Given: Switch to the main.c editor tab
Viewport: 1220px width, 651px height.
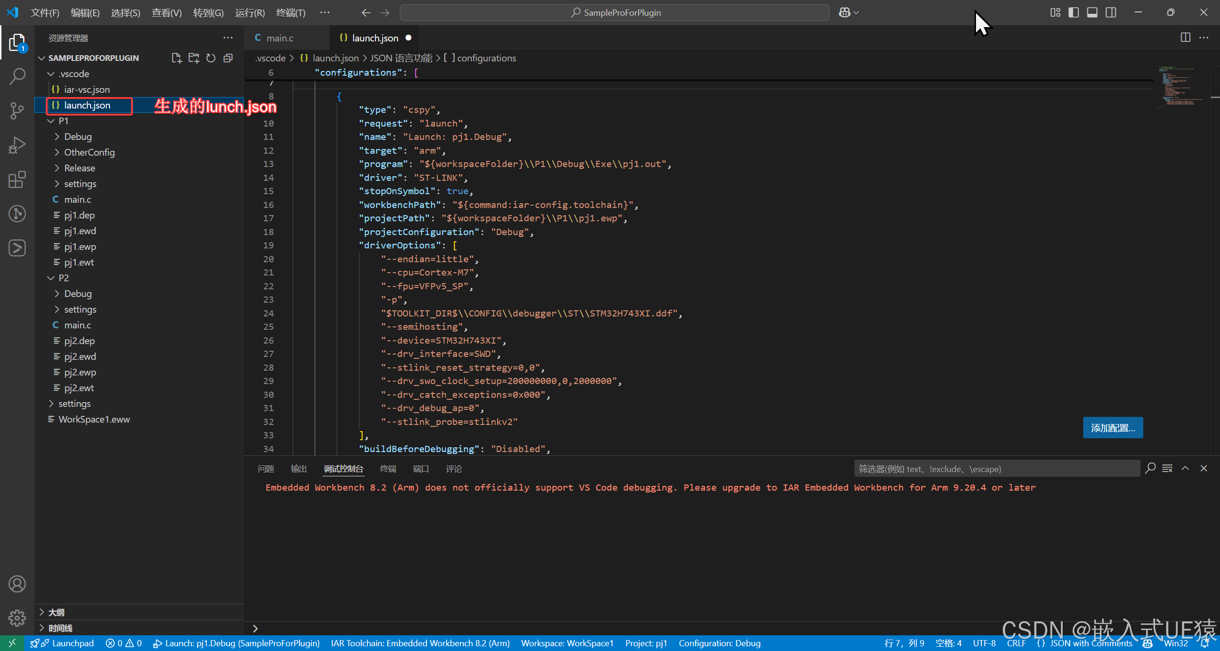Looking at the screenshot, I should pos(279,38).
